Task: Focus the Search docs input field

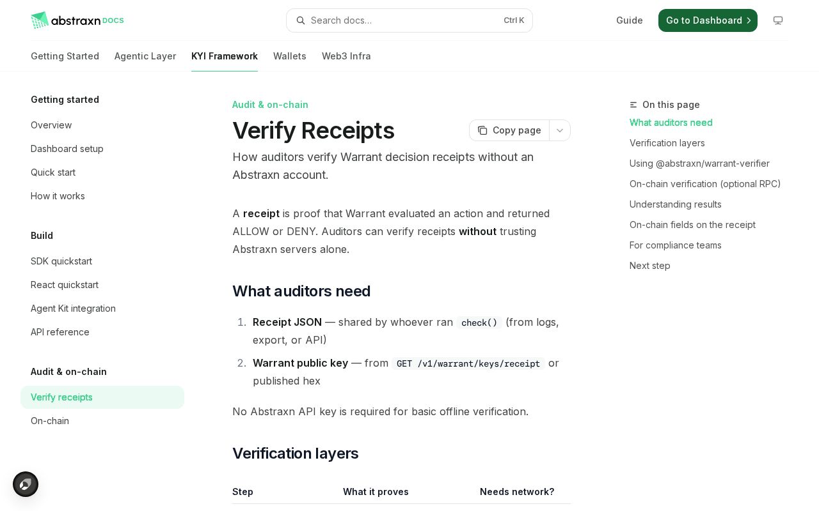Action: [x=409, y=20]
